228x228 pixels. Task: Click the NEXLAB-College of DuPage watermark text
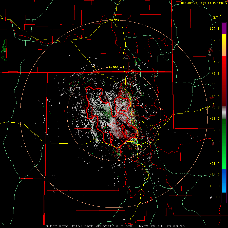204,3
